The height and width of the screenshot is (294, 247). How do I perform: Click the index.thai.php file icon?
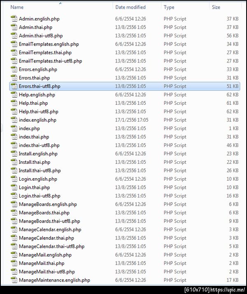tap(14, 137)
